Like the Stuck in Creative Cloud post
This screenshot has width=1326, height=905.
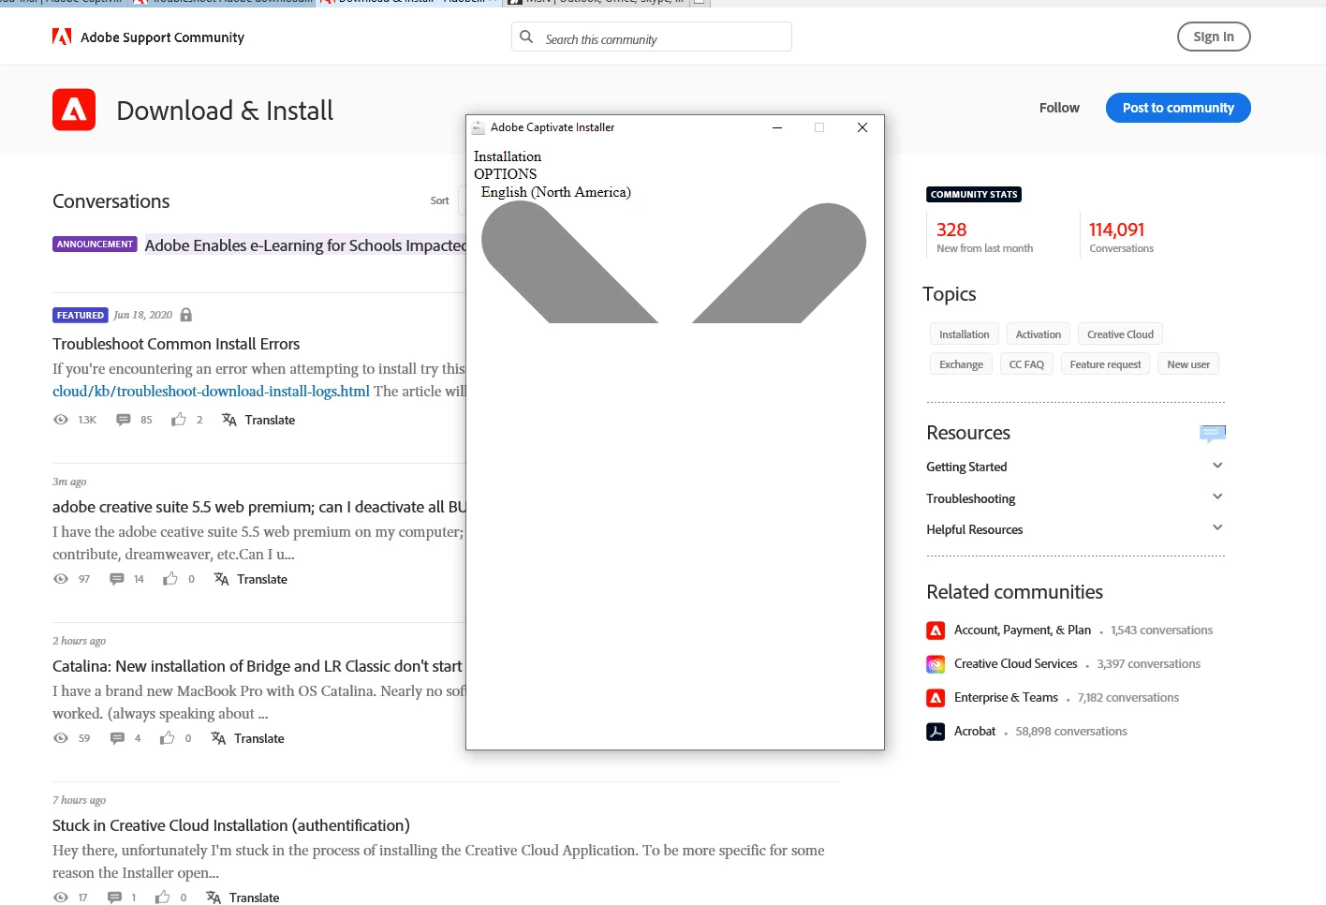pyautogui.click(x=163, y=898)
